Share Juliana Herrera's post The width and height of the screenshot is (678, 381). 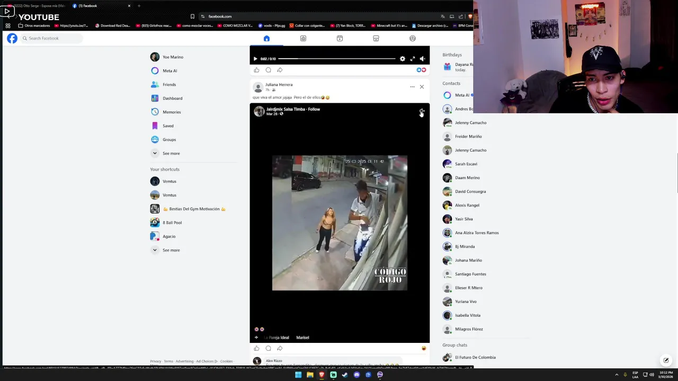pyautogui.click(x=280, y=348)
